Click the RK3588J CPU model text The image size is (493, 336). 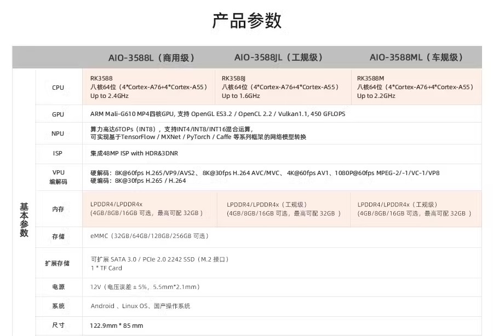[x=234, y=78]
